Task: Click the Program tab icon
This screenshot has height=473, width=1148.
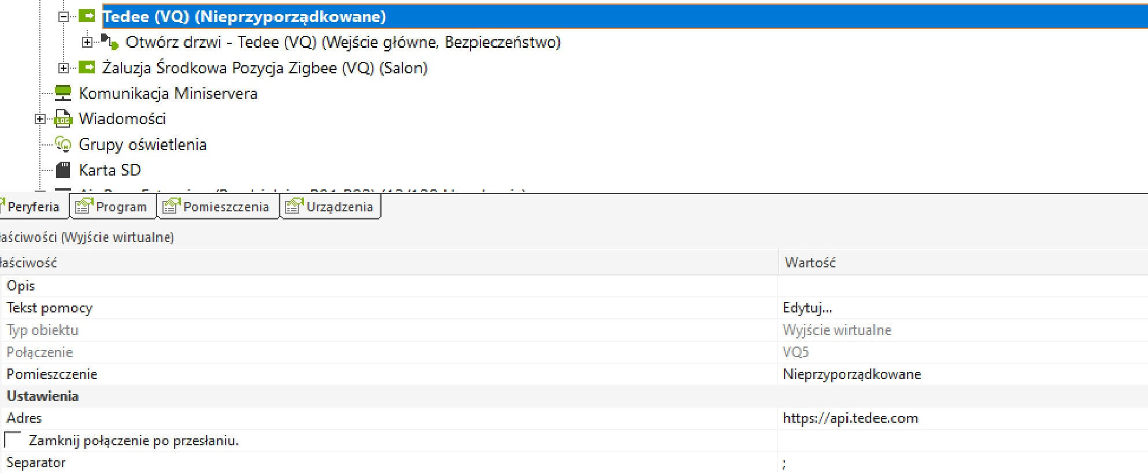Action: coord(84,206)
